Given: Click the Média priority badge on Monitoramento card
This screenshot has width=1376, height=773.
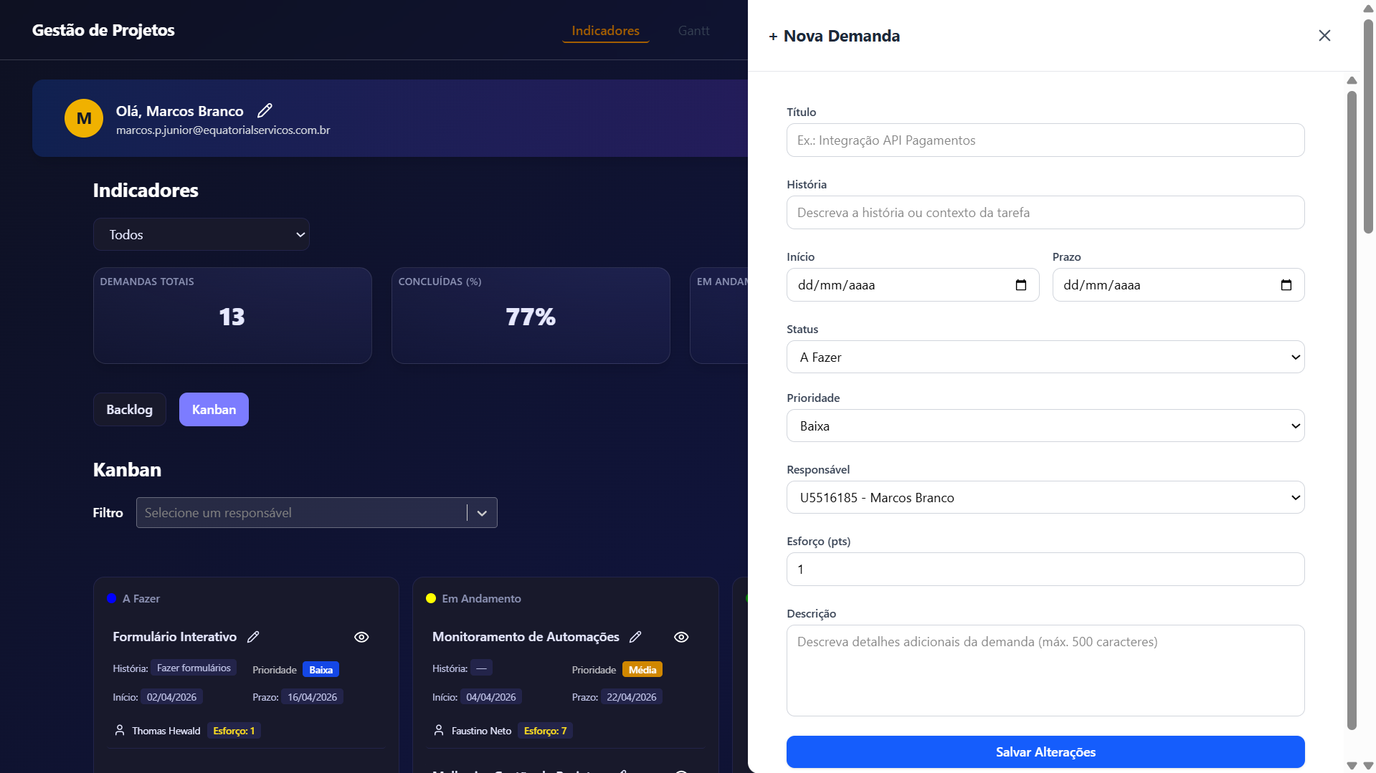Looking at the screenshot, I should 642,670.
